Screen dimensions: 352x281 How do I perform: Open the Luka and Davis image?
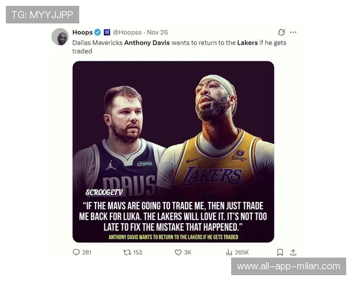pyautogui.click(x=173, y=152)
